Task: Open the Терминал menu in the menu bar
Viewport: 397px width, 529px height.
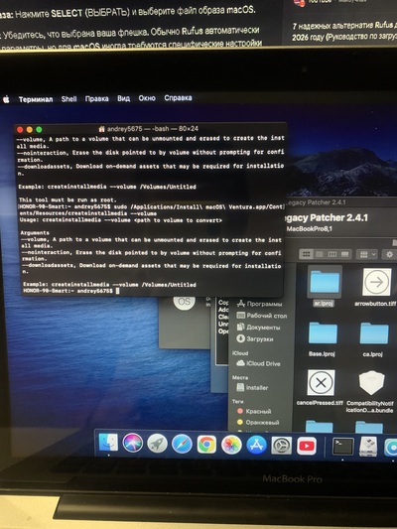Action: pos(36,99)
